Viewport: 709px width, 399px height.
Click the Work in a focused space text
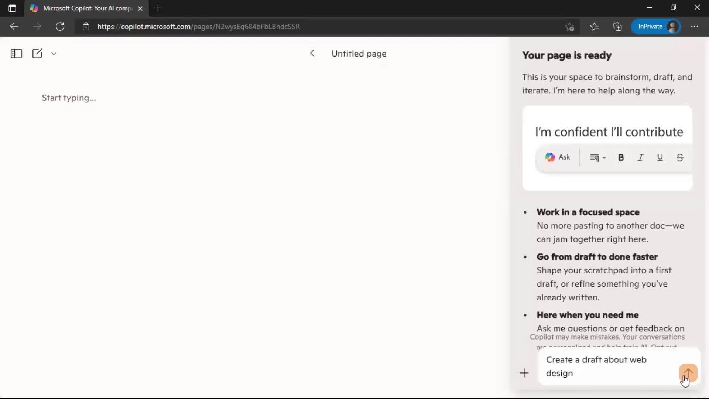coord(588,212)
